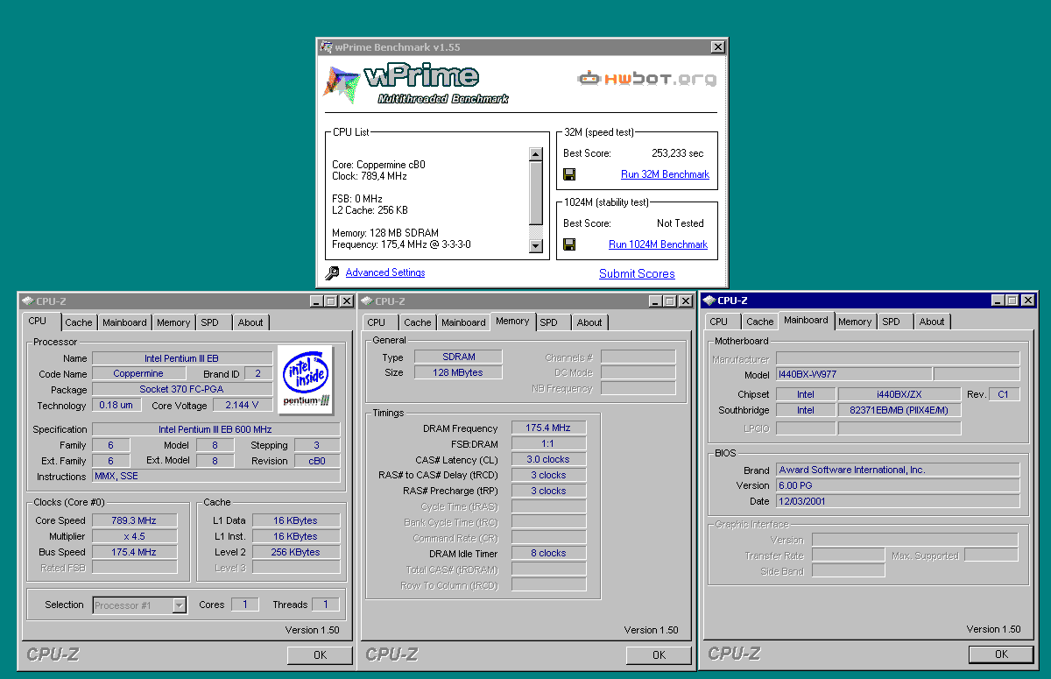Viewport: 1051px width, 679px height.
Task: Open Advanced Settings link
Action: (x=385, y=272)
